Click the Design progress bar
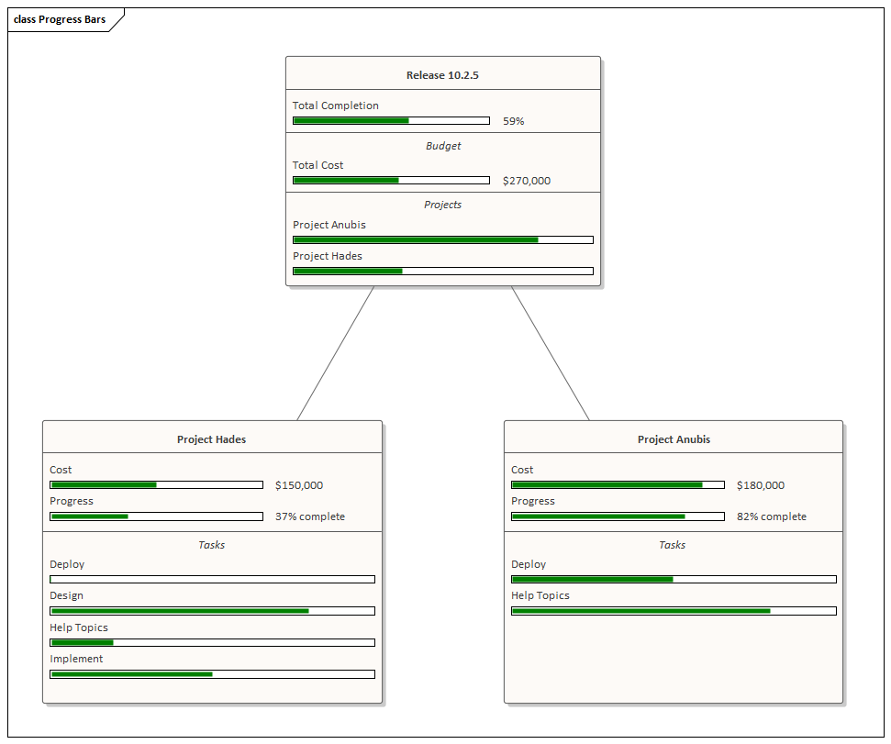This screenshot has height=744, width=891. [211, 610]
